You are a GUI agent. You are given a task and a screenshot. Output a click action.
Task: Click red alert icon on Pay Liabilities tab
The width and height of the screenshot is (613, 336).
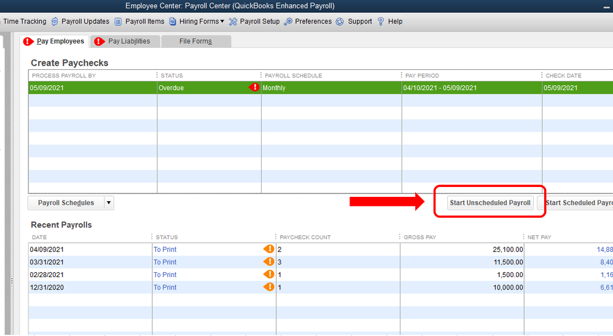(x=100, y=41)
